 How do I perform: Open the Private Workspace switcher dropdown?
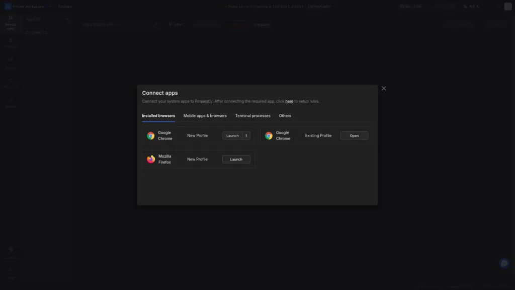(28, 7)
